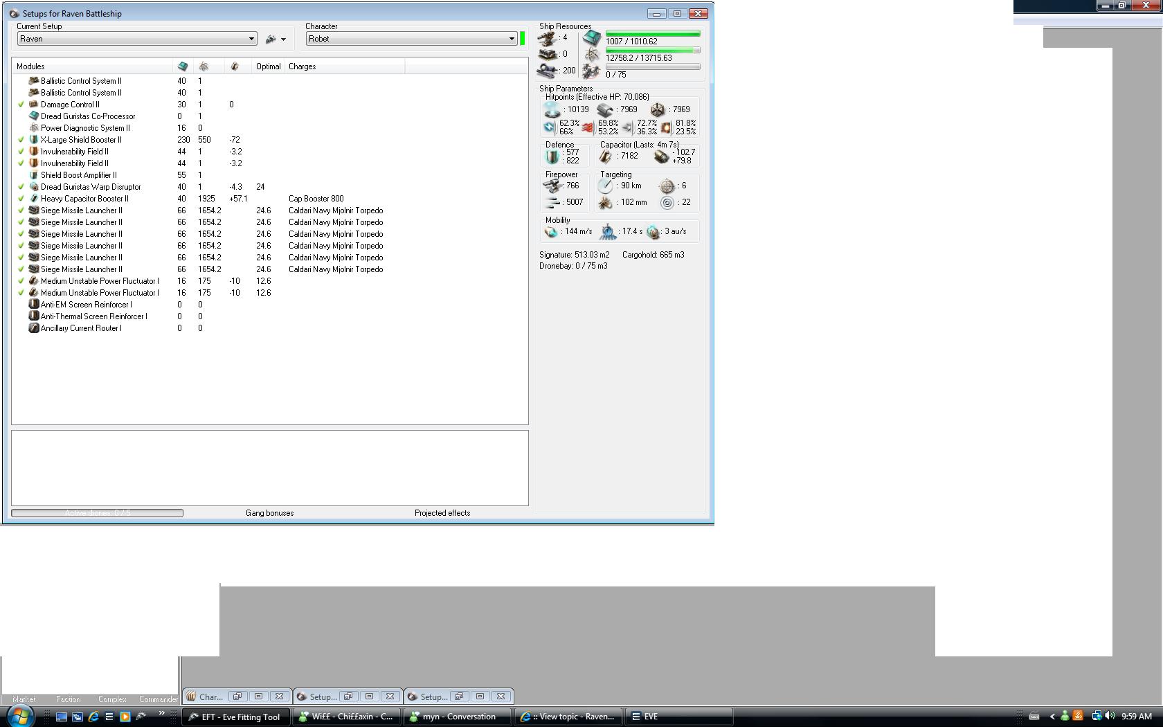Click the CPU resource icon in Ship Resources
Screen dimensions: 1163x727
coord(592,37)
